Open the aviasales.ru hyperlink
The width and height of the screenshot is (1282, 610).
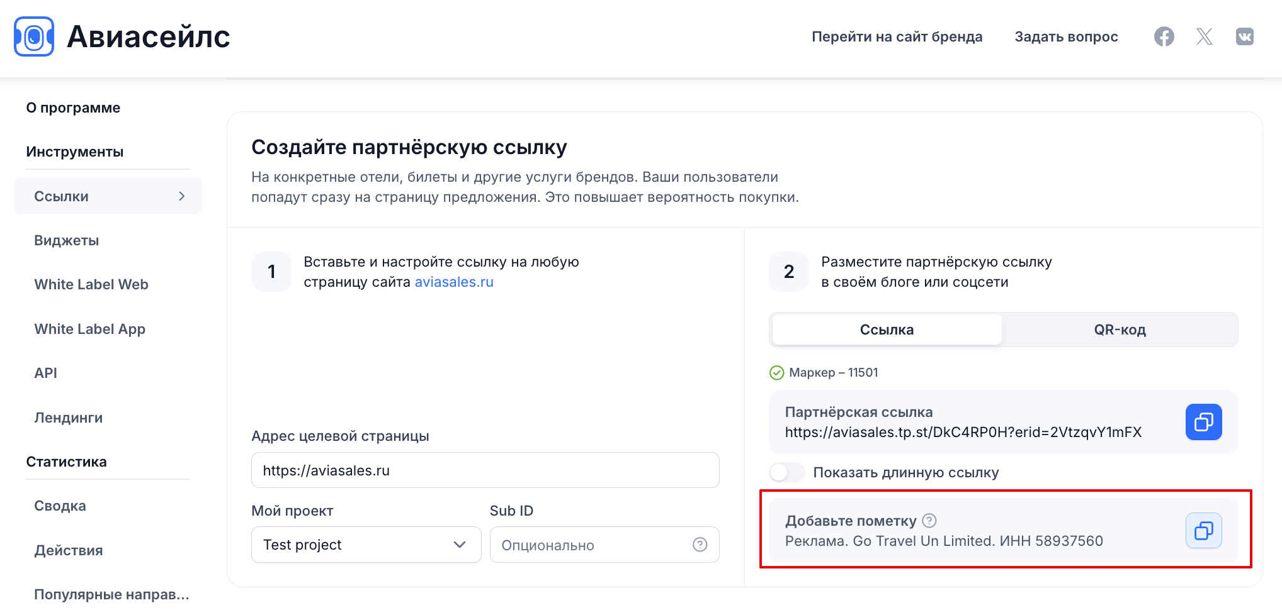coord(453,282)
